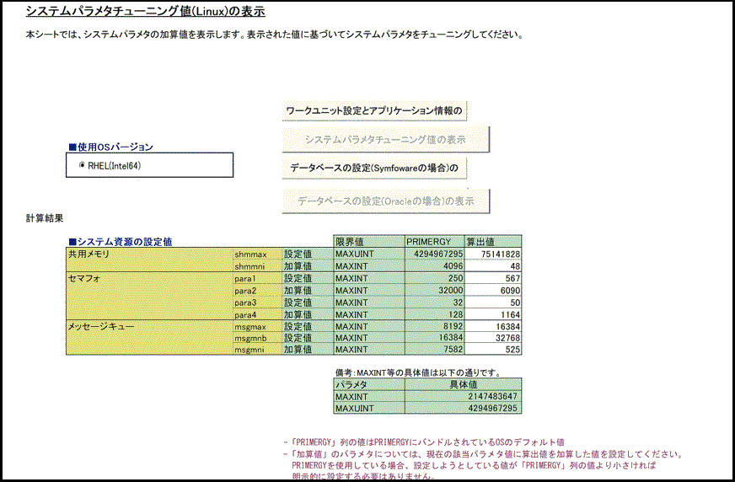Screen dimensions: 735x482
Task: Click the 計算結果 label
Action: point(45,217)
